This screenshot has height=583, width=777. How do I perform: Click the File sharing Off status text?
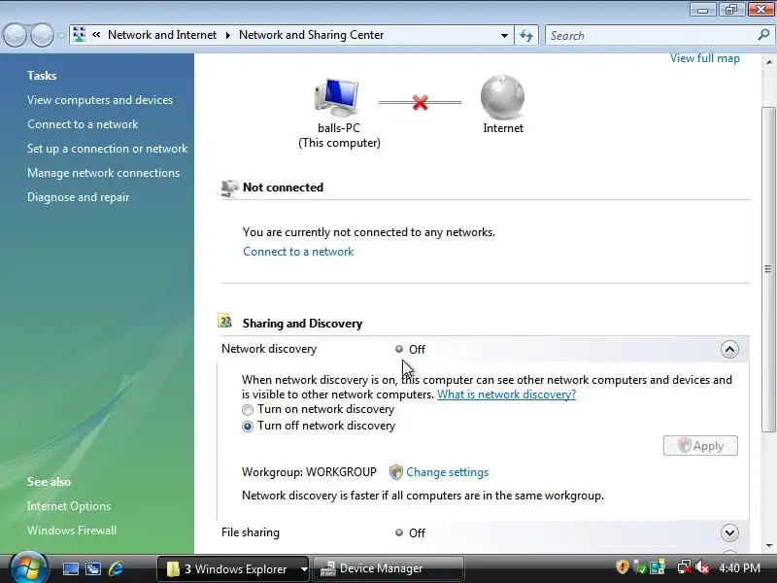[x=417, y=532]
